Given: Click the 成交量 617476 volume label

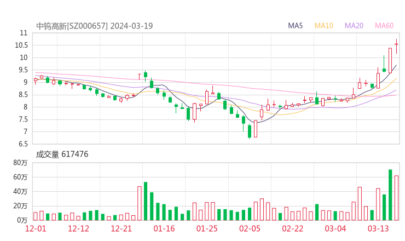Looking at the screenshot, I should pos(62,154).
